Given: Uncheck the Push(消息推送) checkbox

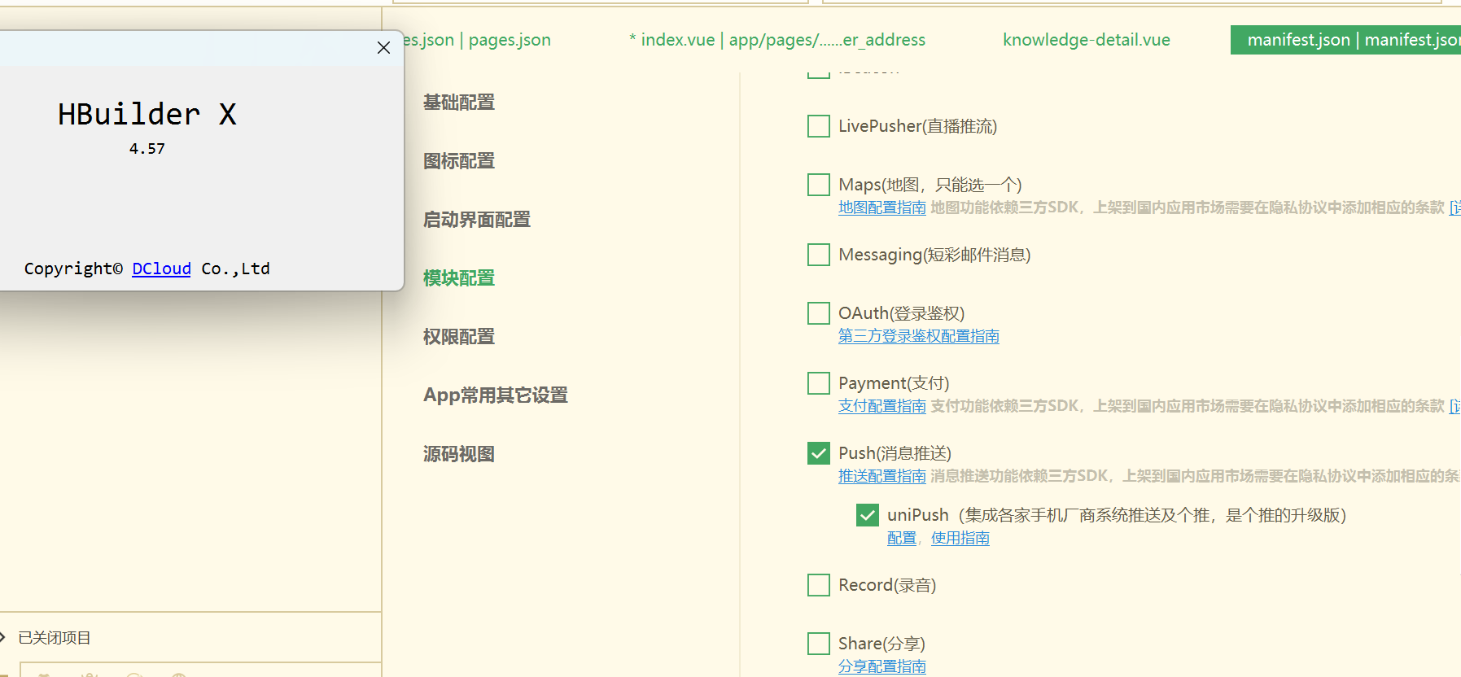Looking at the screenshot, I should point(818,453).
